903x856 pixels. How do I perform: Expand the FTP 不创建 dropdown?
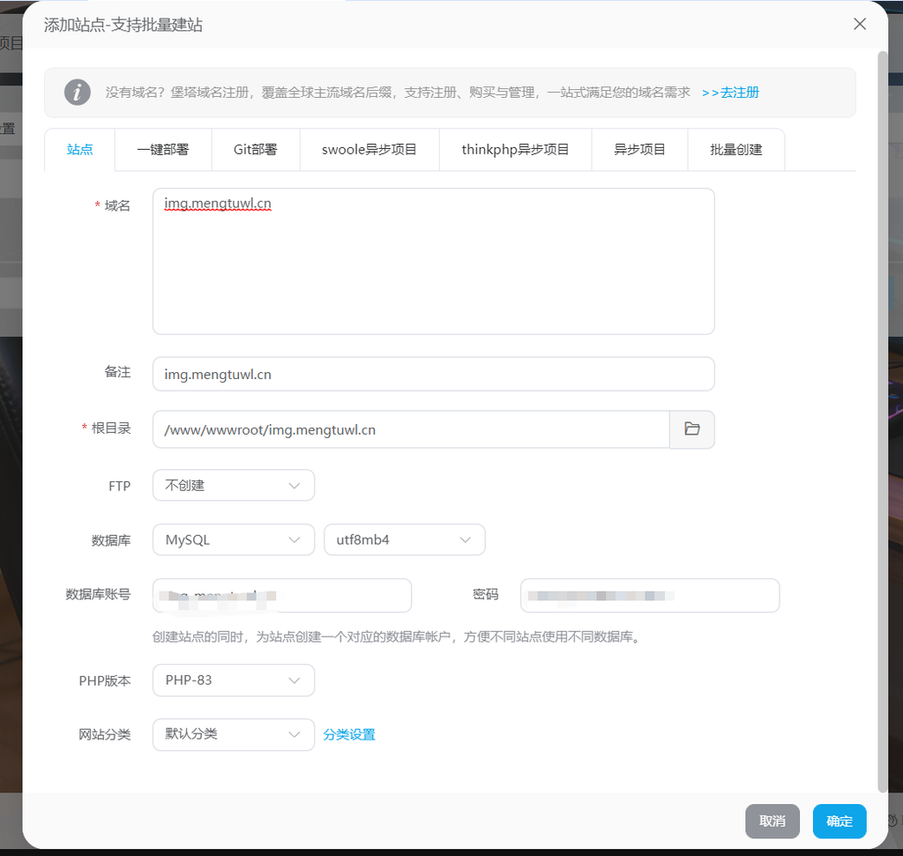pyautogui.click(x=233, y=485)
